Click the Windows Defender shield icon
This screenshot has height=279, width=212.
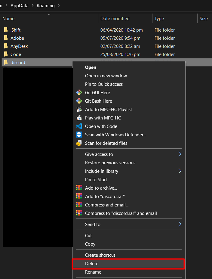point(79,135)
